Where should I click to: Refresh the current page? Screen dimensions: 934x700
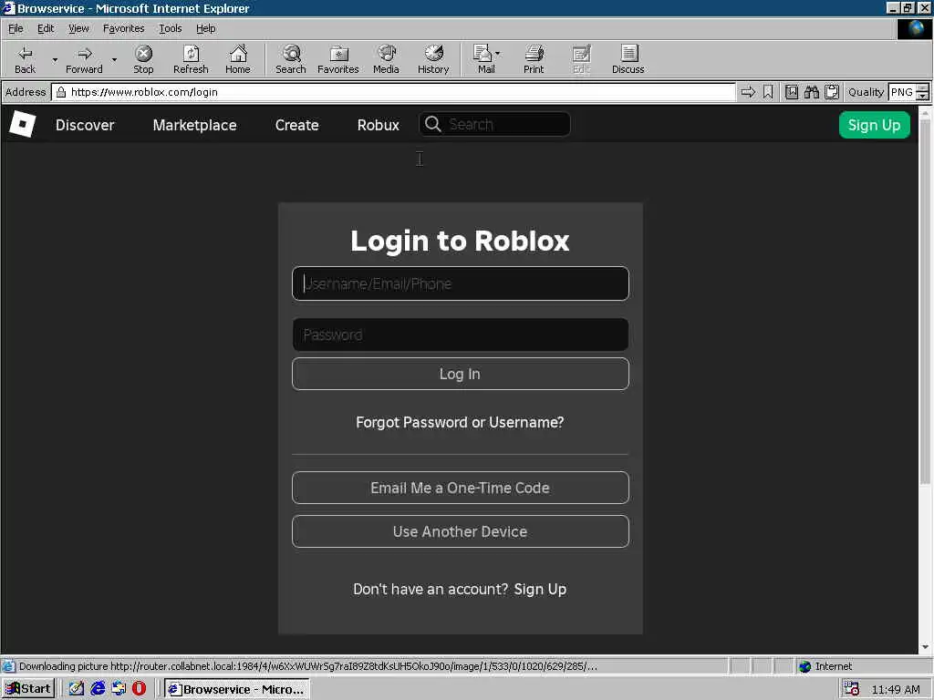pos(191,59)
